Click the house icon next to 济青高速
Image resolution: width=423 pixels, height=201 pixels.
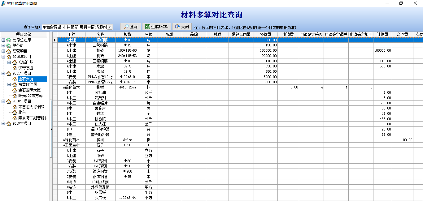pos(15,68)
